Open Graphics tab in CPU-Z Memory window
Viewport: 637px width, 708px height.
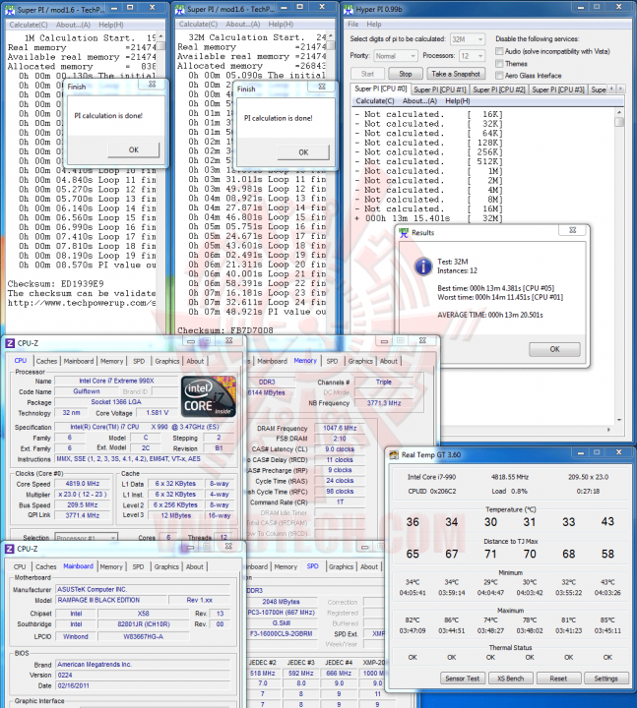pyautogui.click(x=360, y=361)
